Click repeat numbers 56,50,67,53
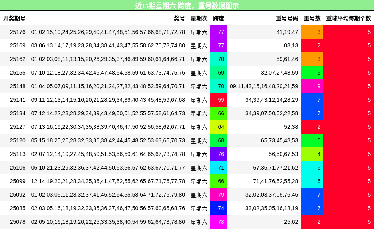Viewport: 374px width, 229px height. (283, 154)
